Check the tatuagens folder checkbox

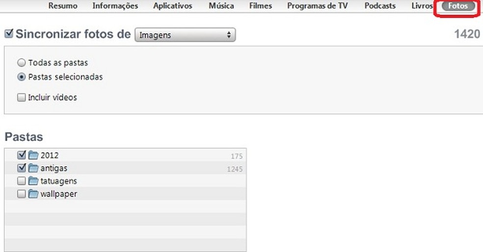21,181
